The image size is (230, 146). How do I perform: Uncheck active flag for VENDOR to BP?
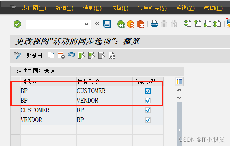click(148, 120)
